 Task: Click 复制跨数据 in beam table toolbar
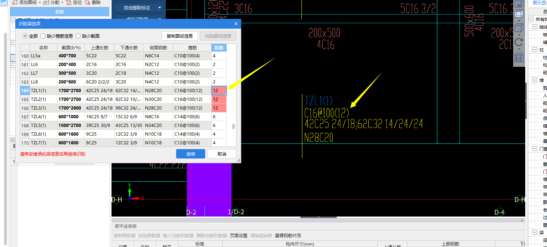(125, 235)
